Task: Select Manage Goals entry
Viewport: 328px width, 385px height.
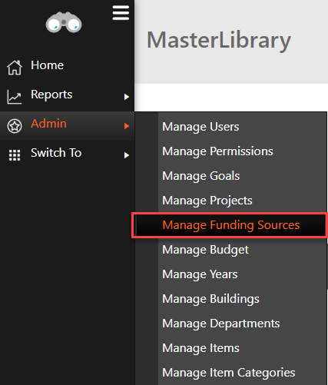Action: point(201,176)
